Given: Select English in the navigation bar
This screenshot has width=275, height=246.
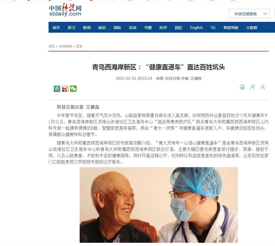Looking at the screenshot, I should (x=196, y=27).
